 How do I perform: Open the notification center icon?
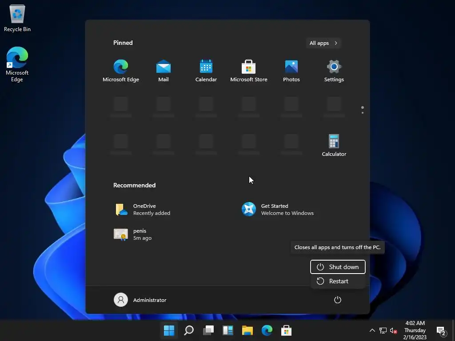tap(441, 330)
